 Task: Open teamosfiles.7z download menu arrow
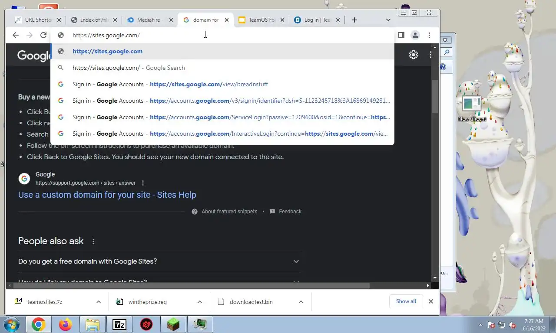(99, 302)
